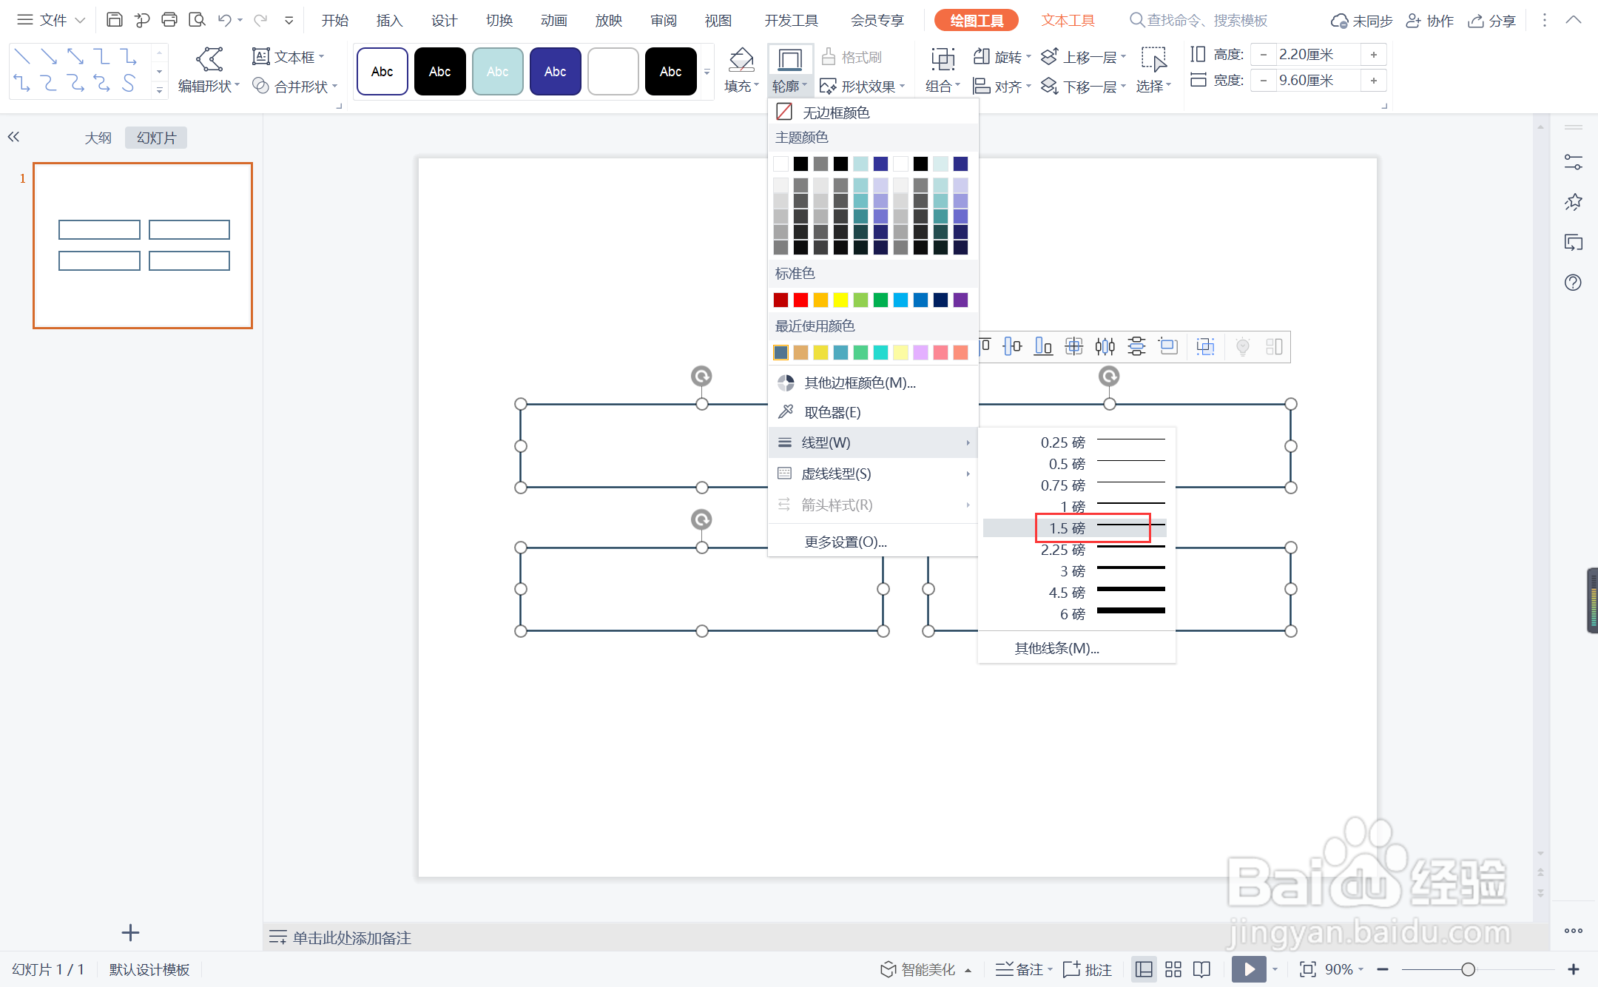Image resolution: width=1598 pixels, height=987 pixels.
Task: Open the 插入 ribbon tab
Action: tap(389, 21)
